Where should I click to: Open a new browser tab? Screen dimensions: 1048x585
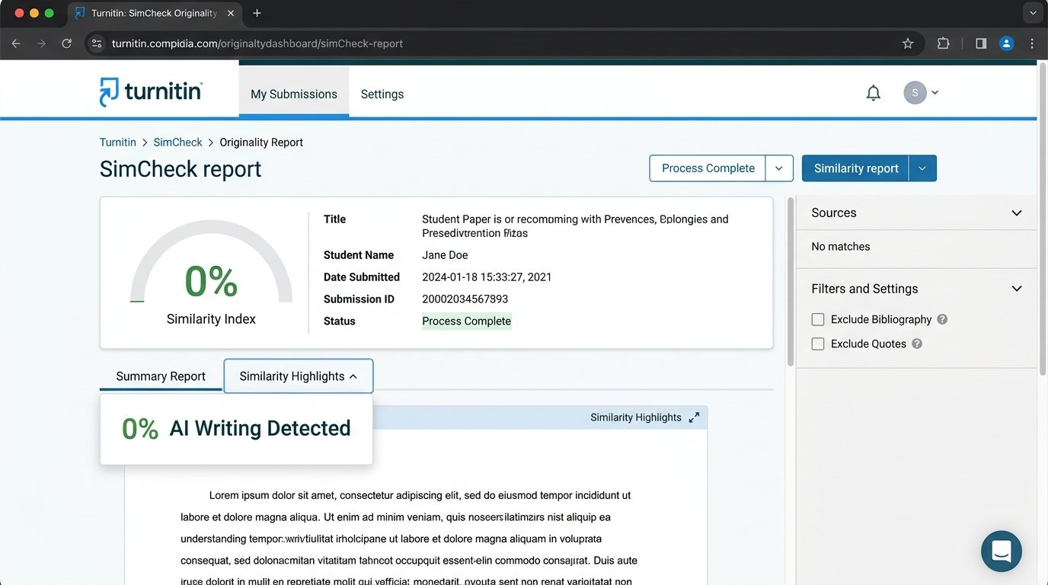click(257, 13)
